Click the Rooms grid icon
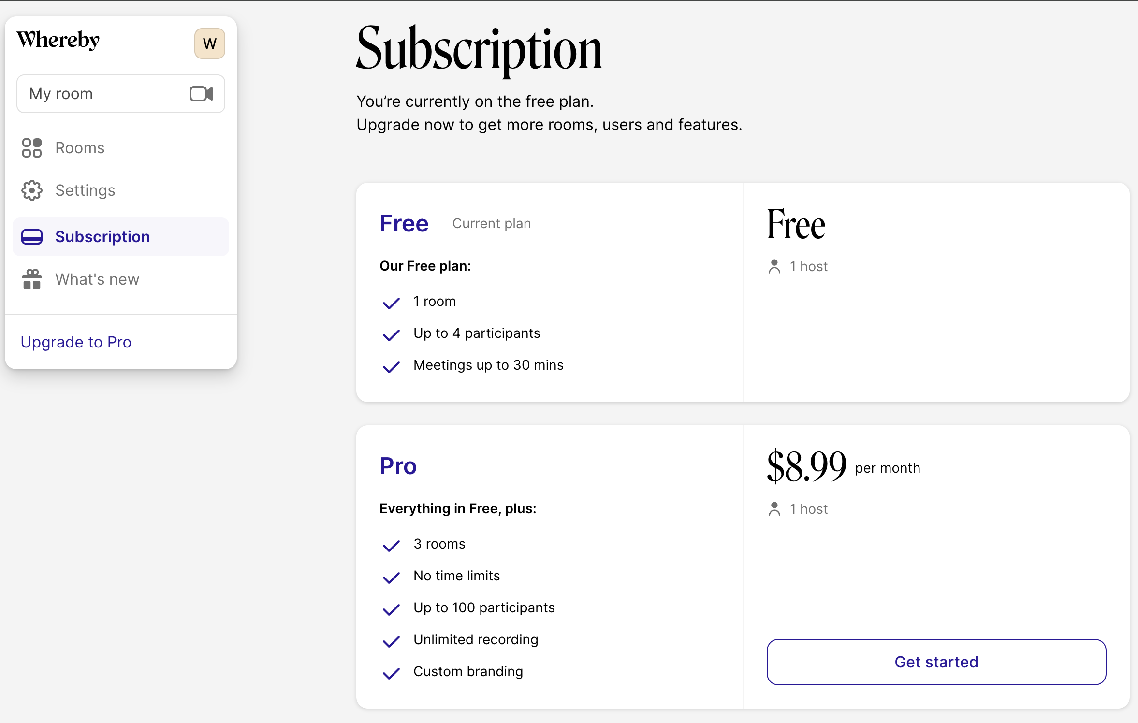1138x723 pixels. (32, 148)
